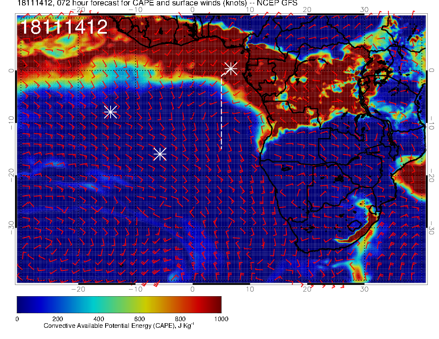This screenshot has height=339, width=439.
Task: Click the large white 18111412 timestamp overlay
Action: tap(64, 27)
